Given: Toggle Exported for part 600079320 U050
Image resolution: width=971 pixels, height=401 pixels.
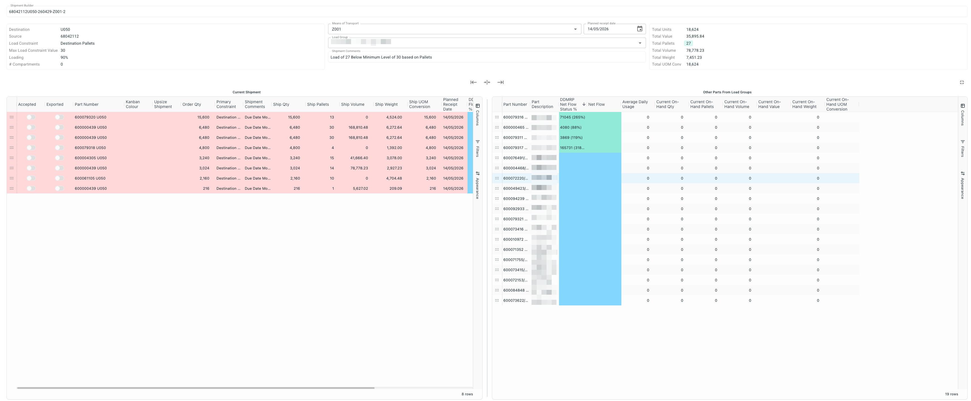Looking at the screenshot, I should [x=59, y=117].
